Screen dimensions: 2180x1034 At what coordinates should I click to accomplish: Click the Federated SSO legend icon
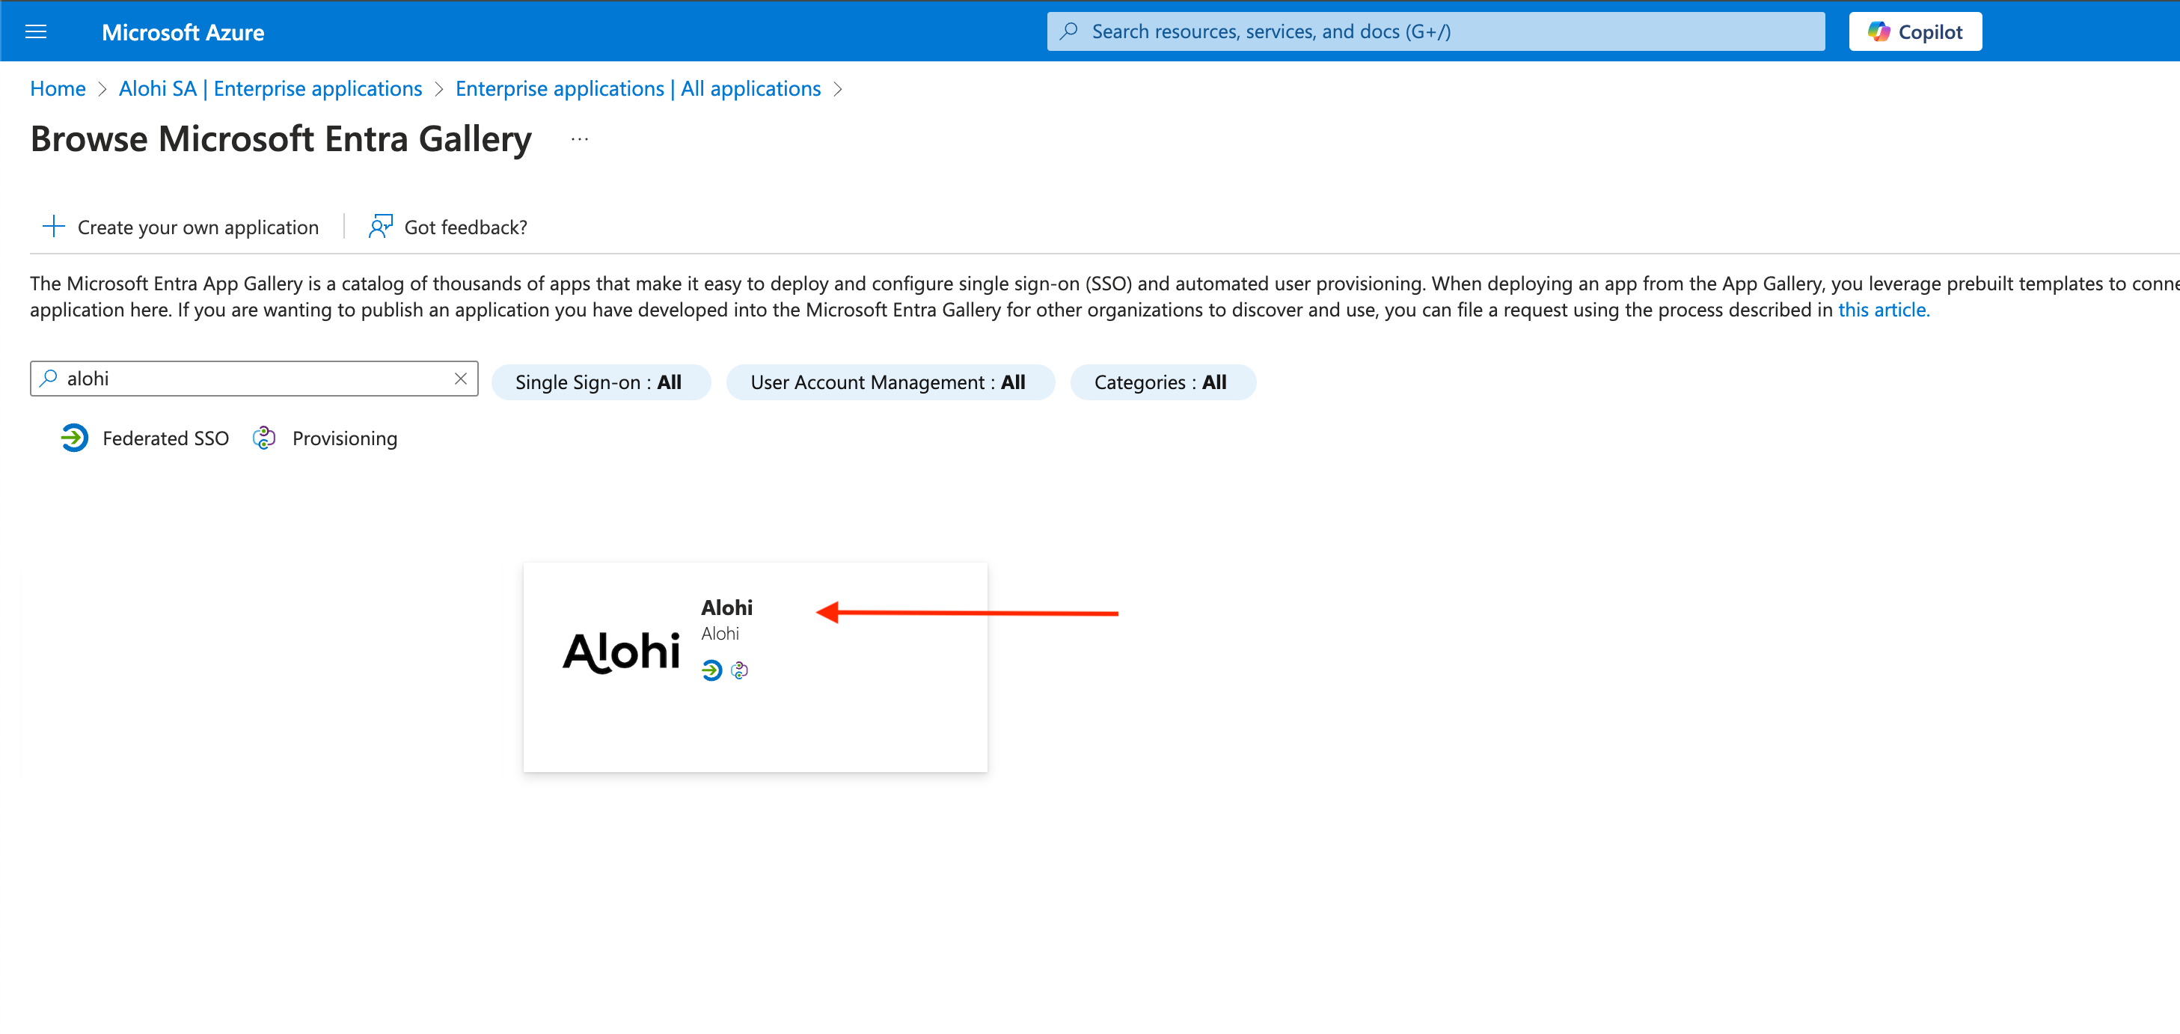pyautogui.click(x=75, y=438)
